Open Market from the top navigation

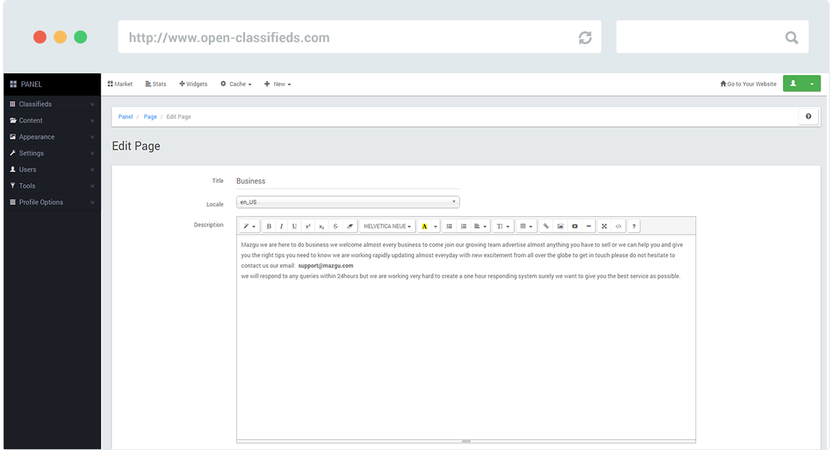click(x=120, y=84)
